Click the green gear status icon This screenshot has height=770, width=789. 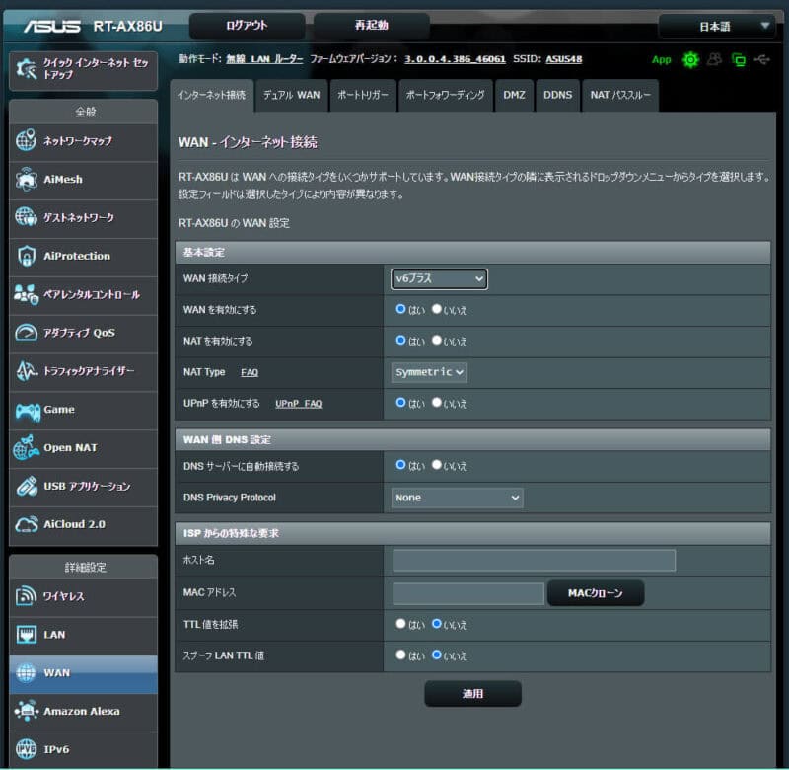pos(689,60)
